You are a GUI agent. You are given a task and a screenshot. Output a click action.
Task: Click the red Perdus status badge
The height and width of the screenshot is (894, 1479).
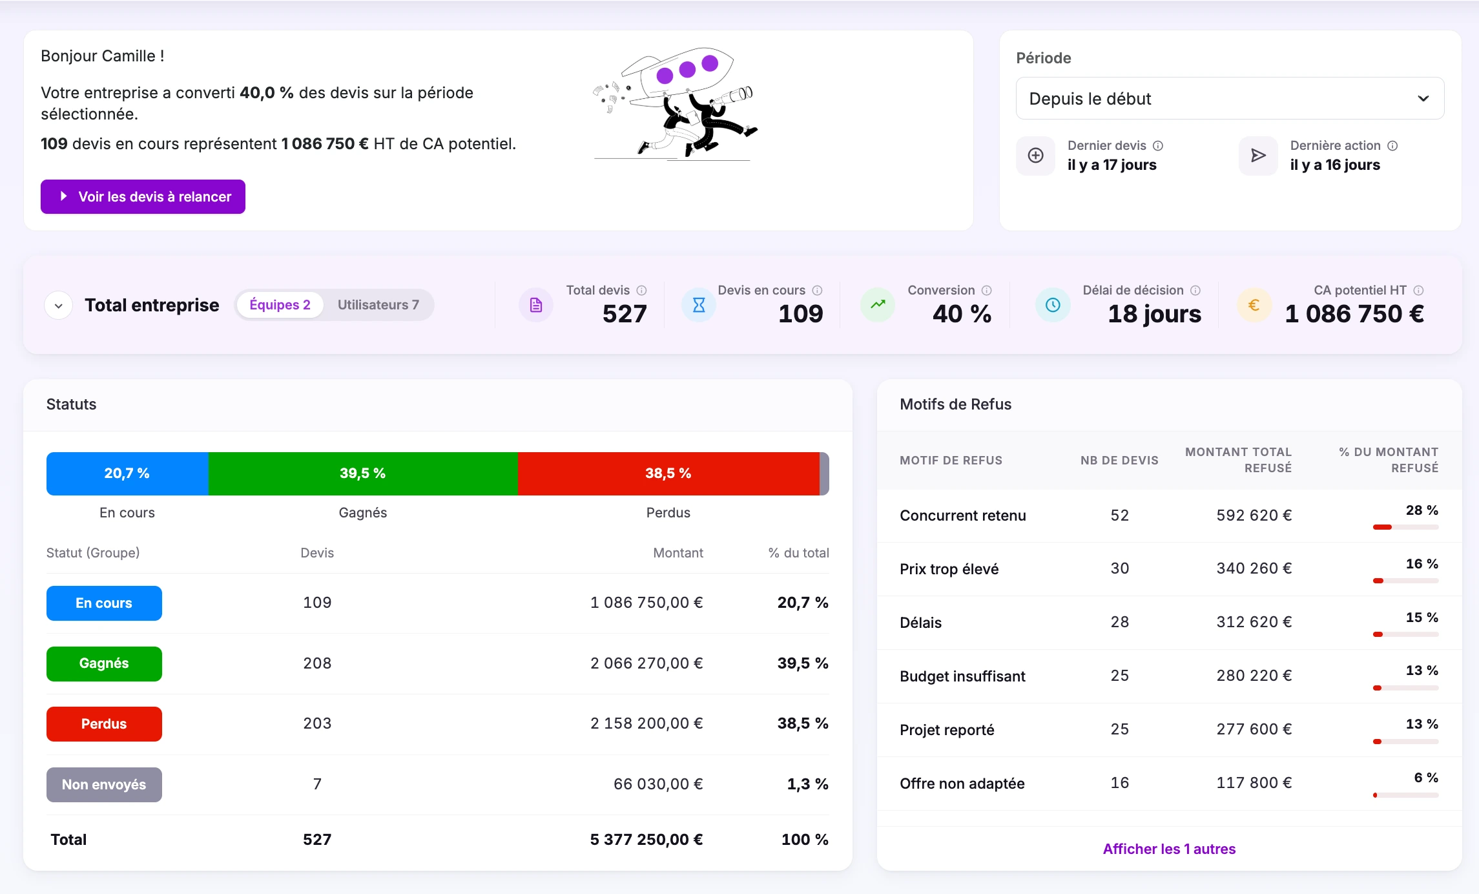pos(104,724)
